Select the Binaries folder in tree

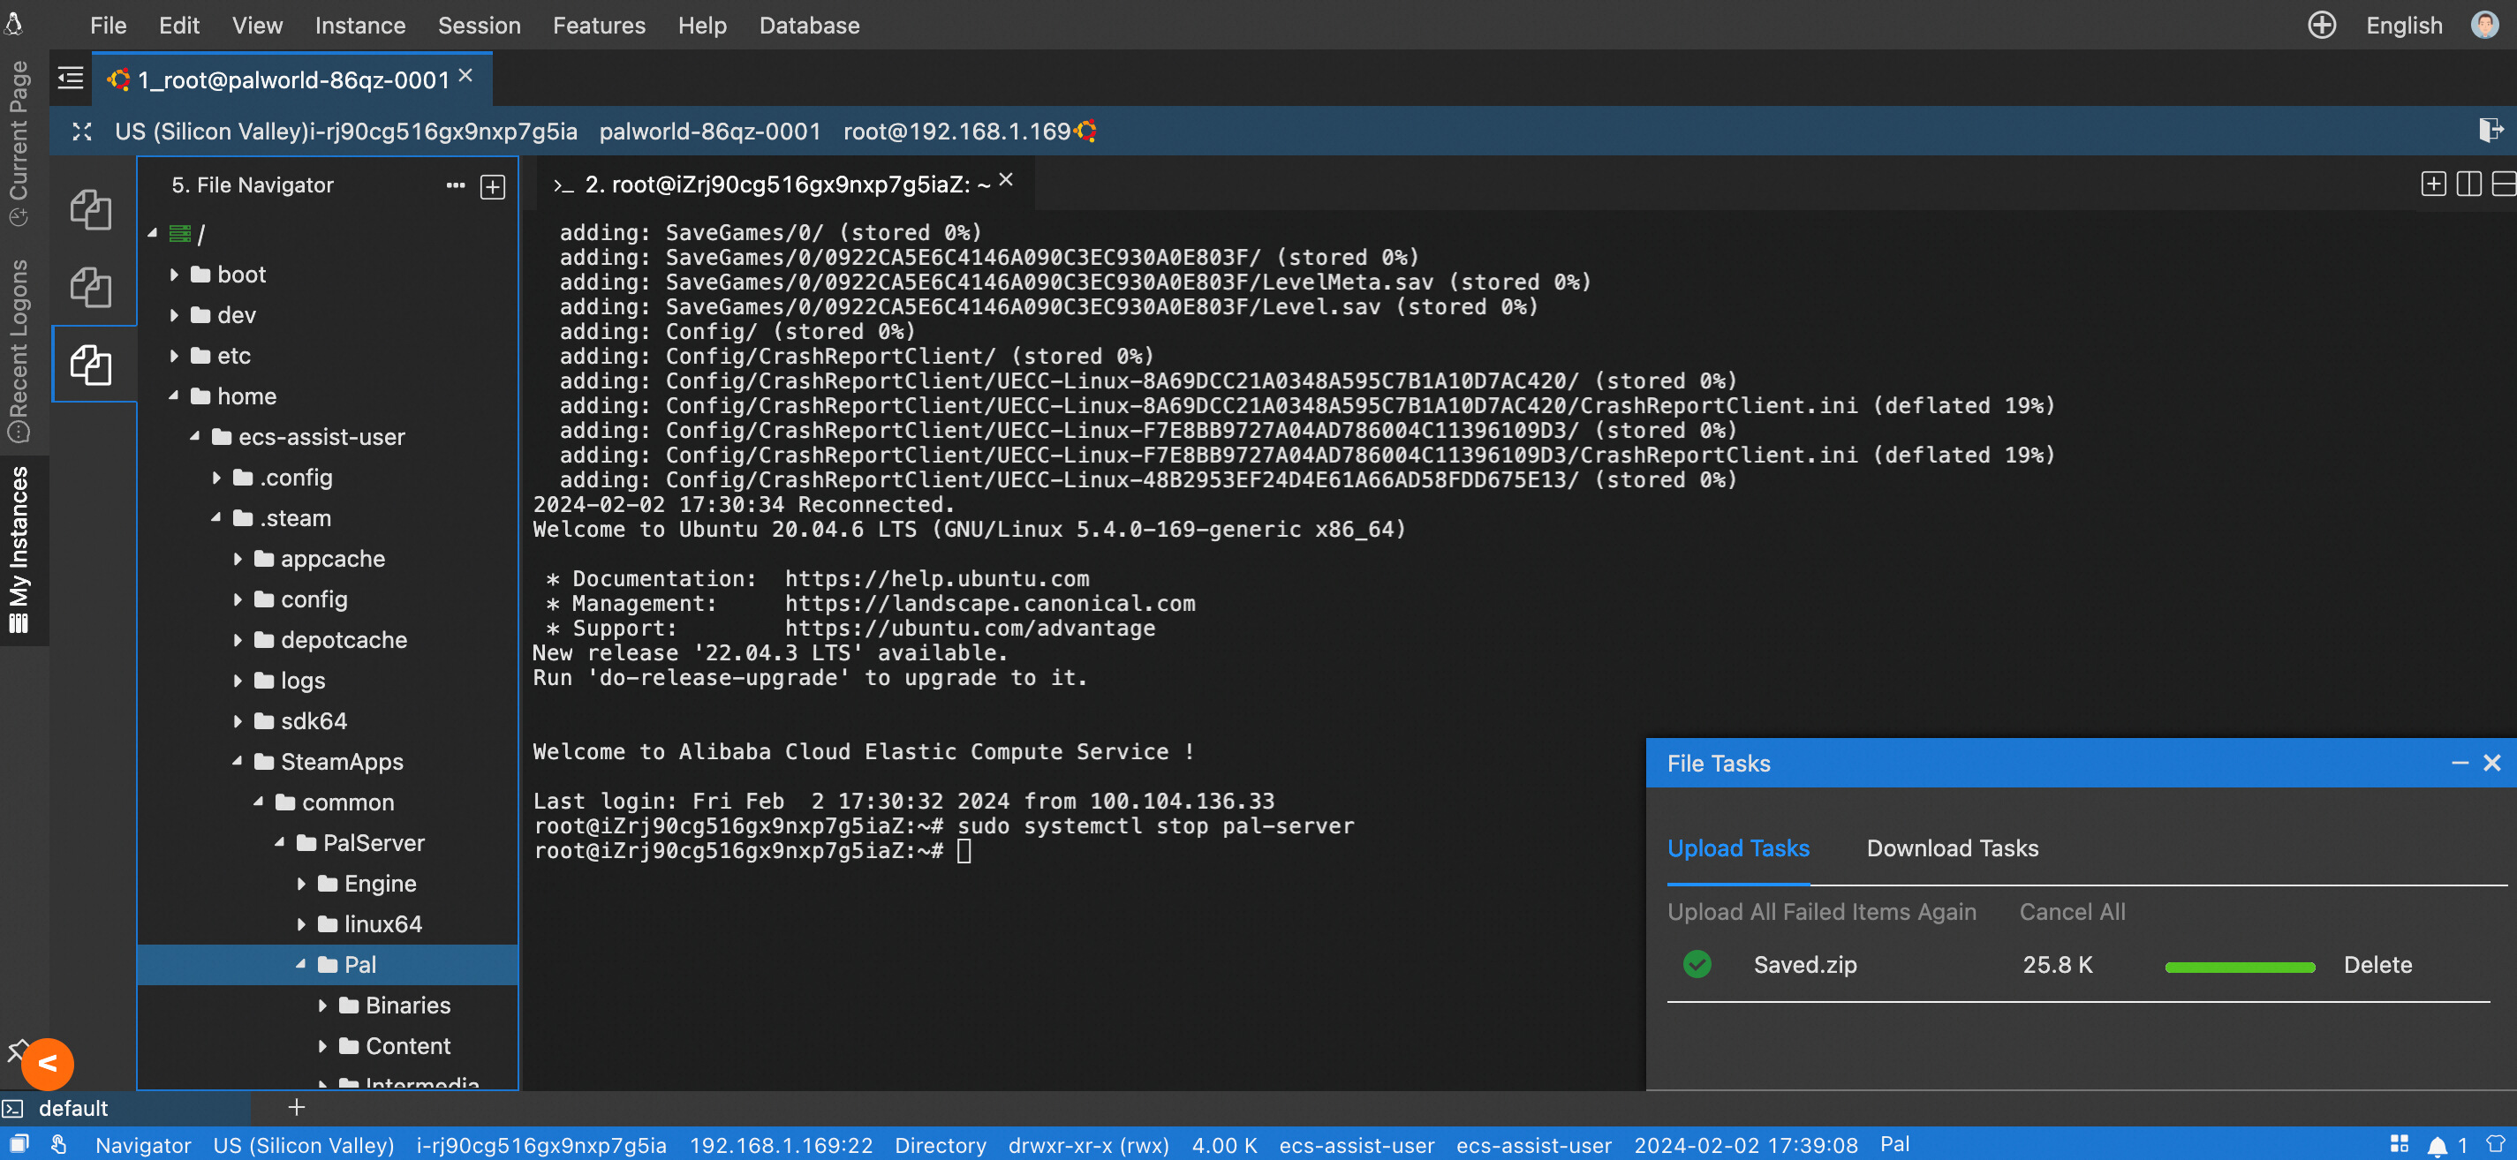(x=407, y=1006)
